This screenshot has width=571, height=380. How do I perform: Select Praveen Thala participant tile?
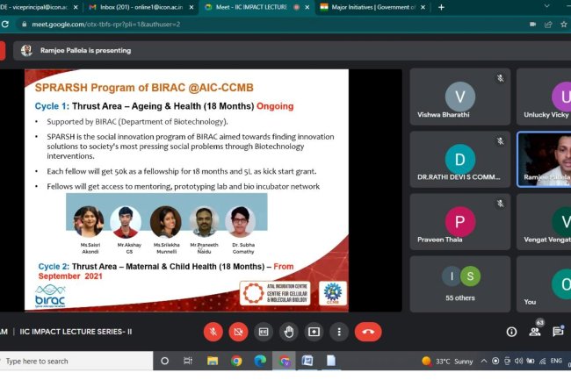(x=460, y=222)
